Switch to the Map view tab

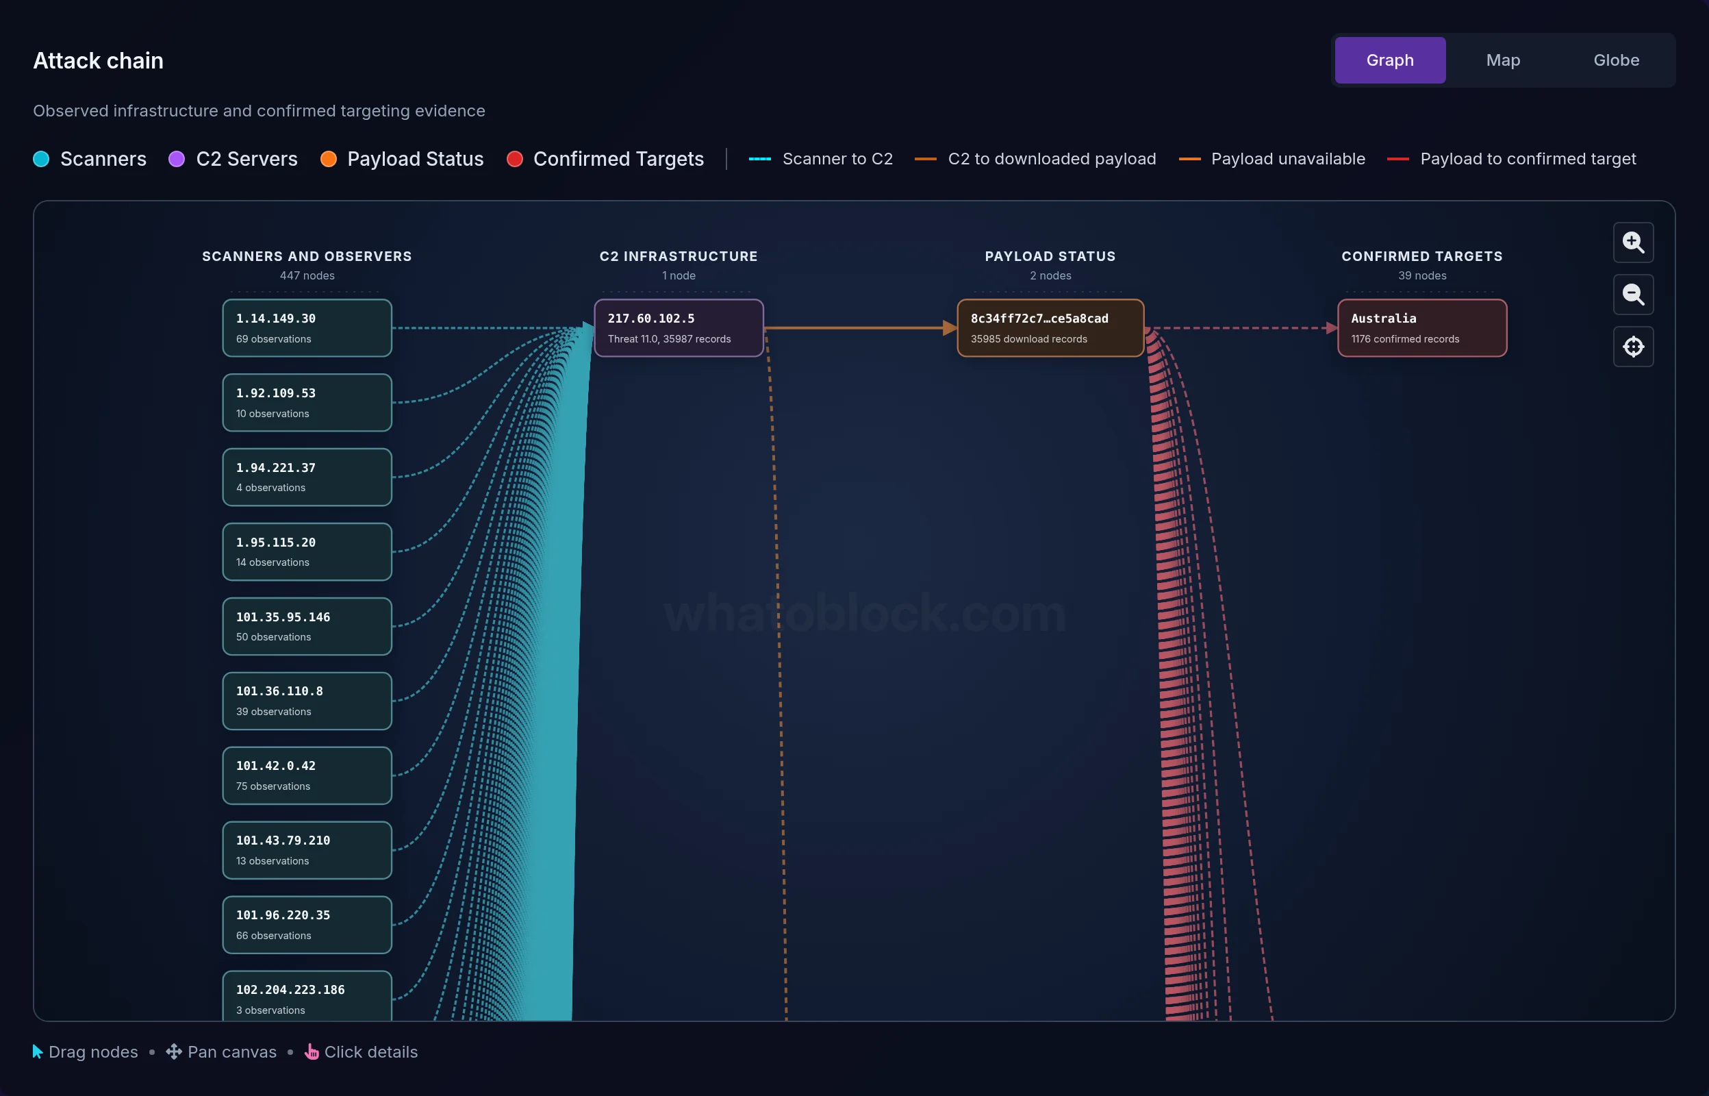click(1503, 60)
